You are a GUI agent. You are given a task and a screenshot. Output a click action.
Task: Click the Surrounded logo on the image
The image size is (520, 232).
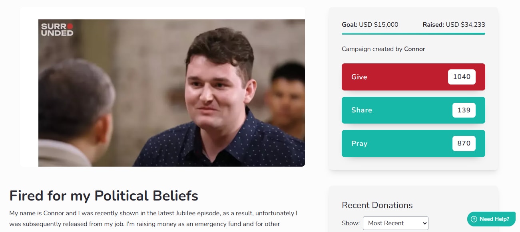57,29
